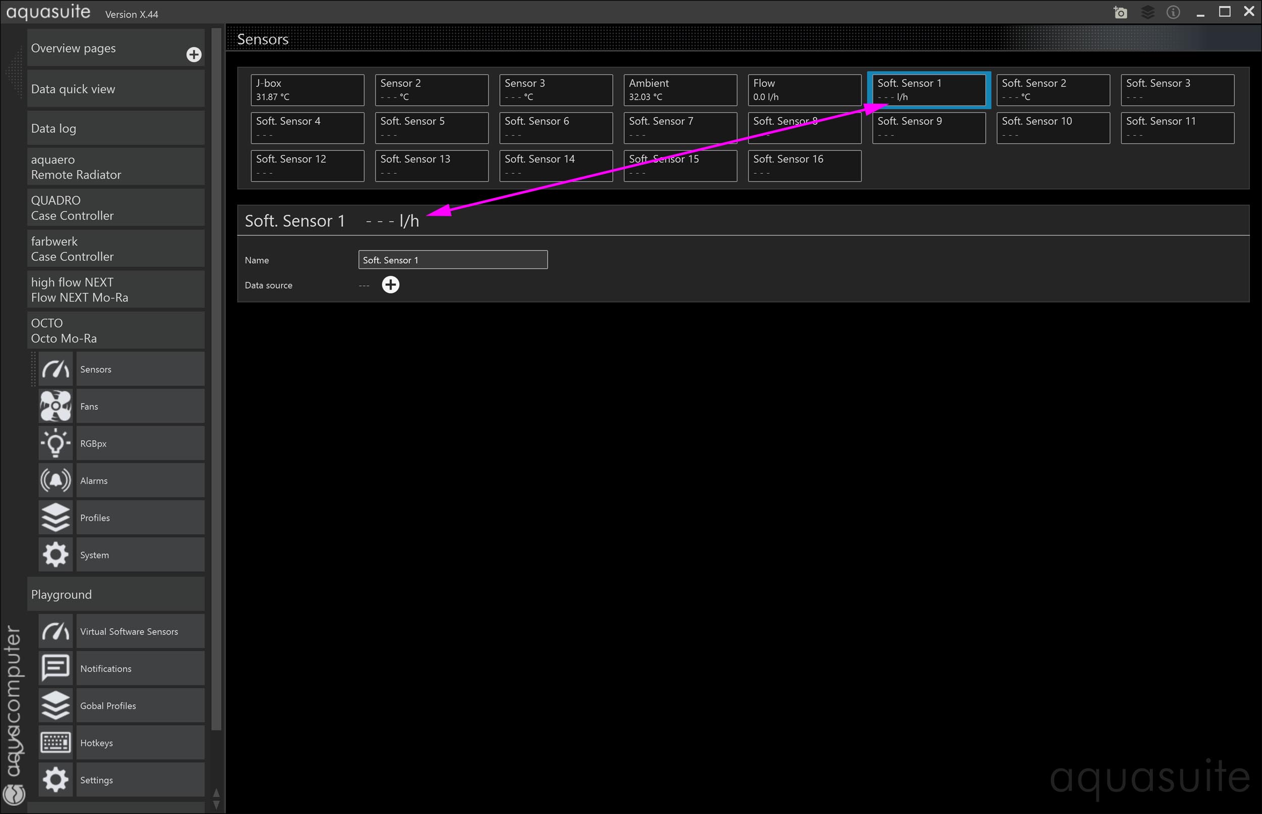Select the Soft. Sensor 4 tile
The height and width of the screenshot is (814, 1262).
point(308,128)
